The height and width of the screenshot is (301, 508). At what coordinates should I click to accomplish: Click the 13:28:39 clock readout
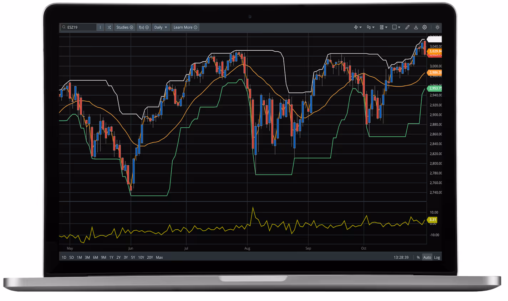pos(401,257)
